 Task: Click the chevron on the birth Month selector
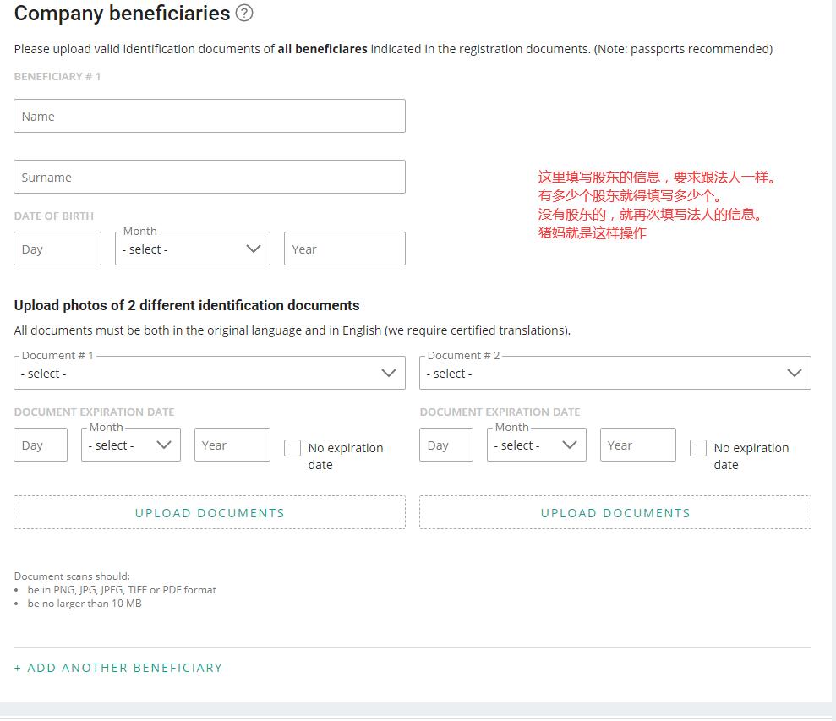[252, 248]
